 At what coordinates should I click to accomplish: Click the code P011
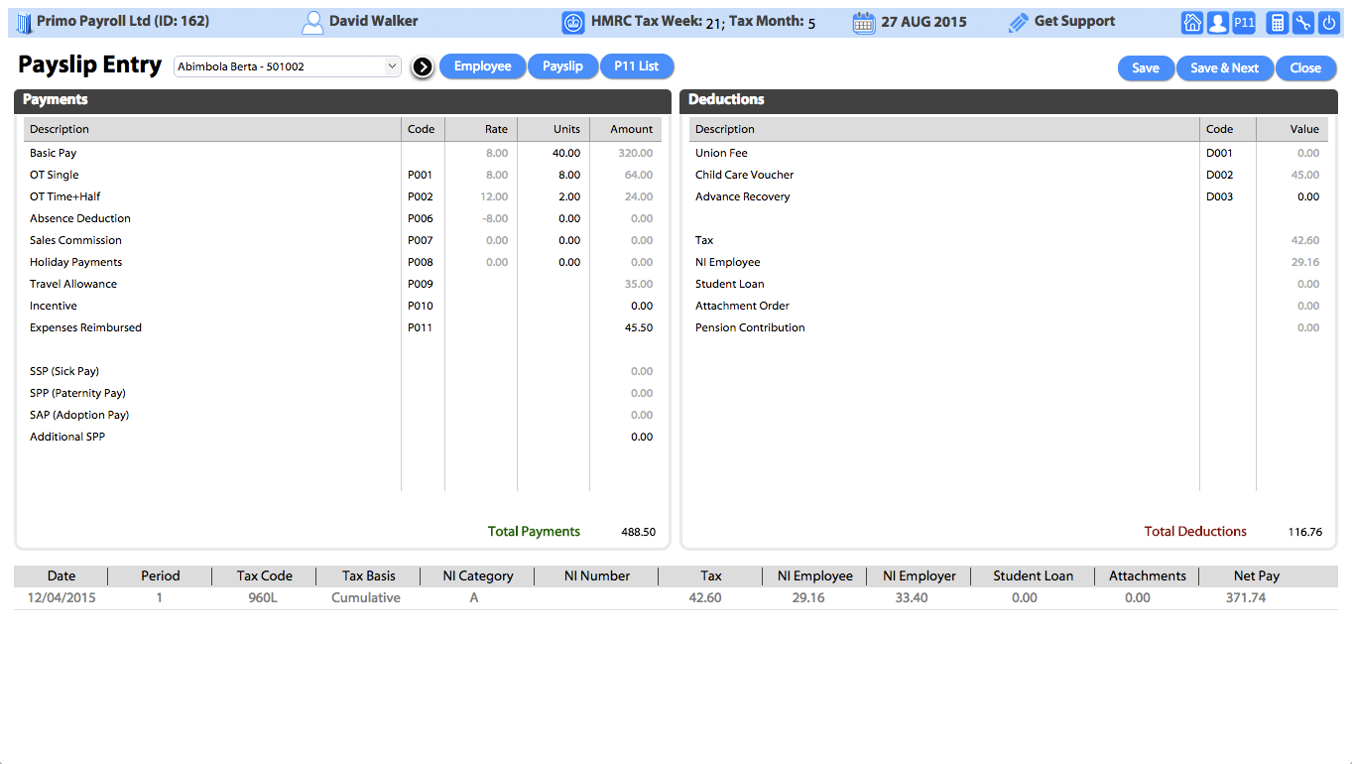(421, 327)
